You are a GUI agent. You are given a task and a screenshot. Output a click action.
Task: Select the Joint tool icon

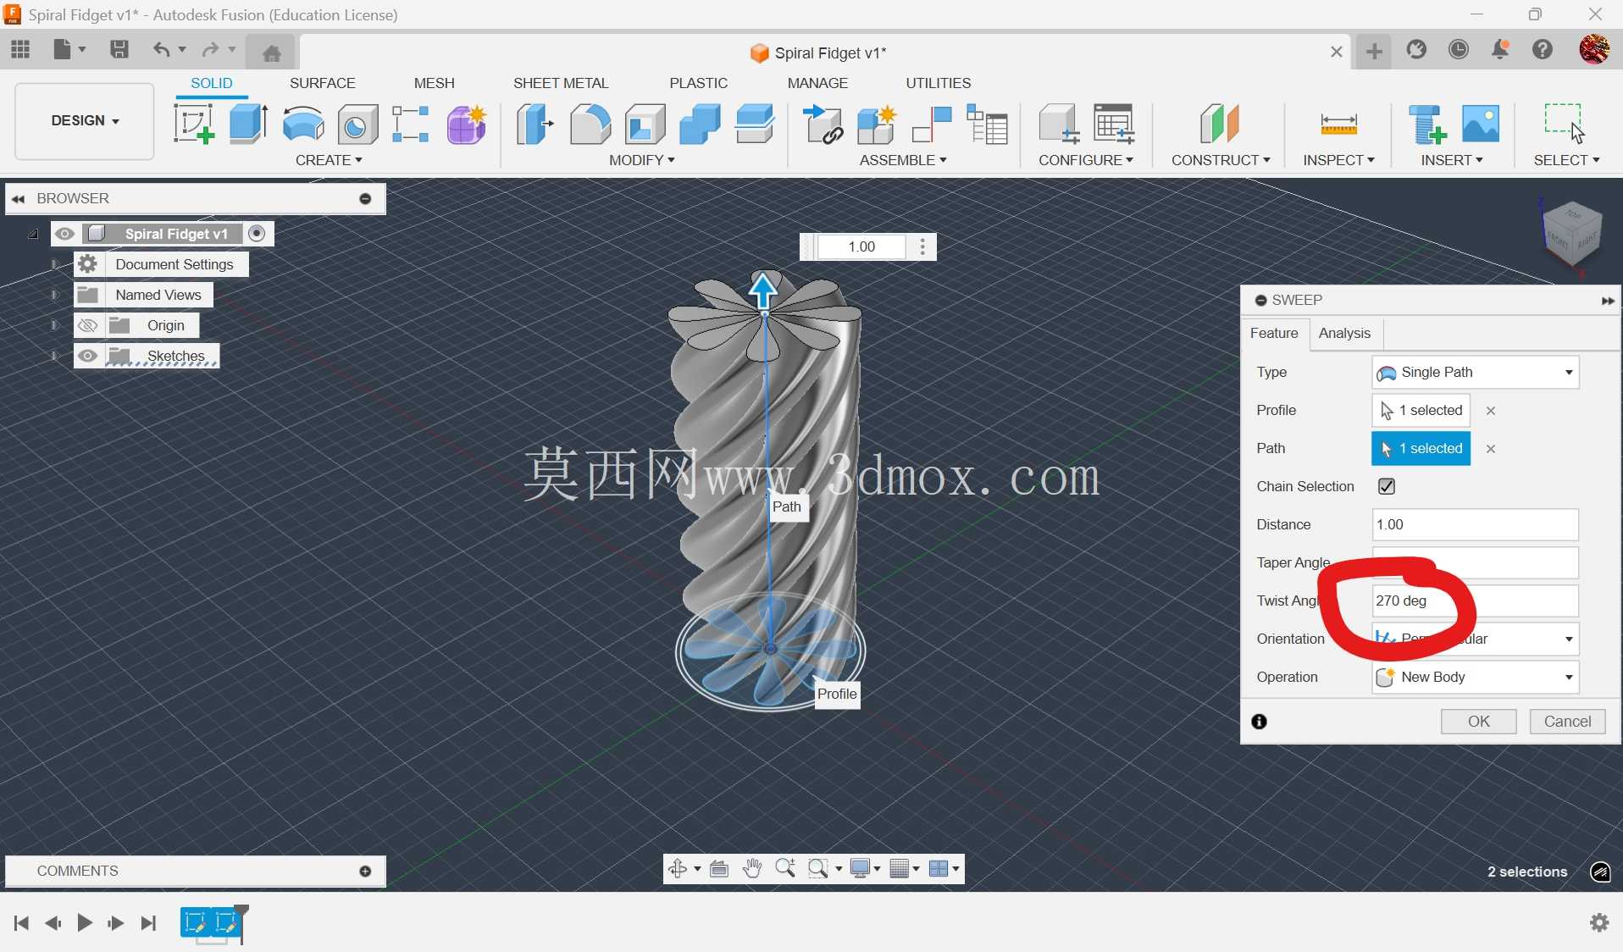pyautogui.click(x=932, y=124)
